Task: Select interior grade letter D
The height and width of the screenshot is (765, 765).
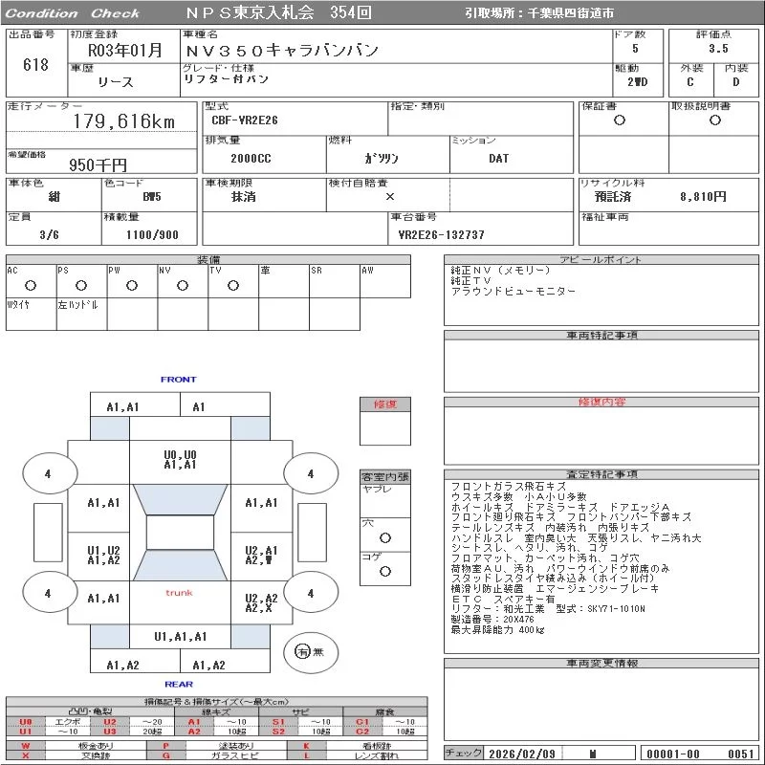Action: pyautogui.click(x=735, y=82)
